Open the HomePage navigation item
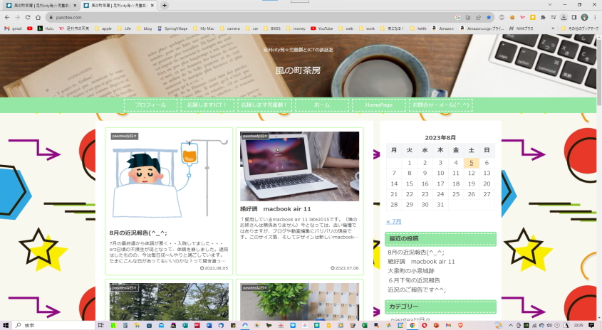 coord(378,105)
